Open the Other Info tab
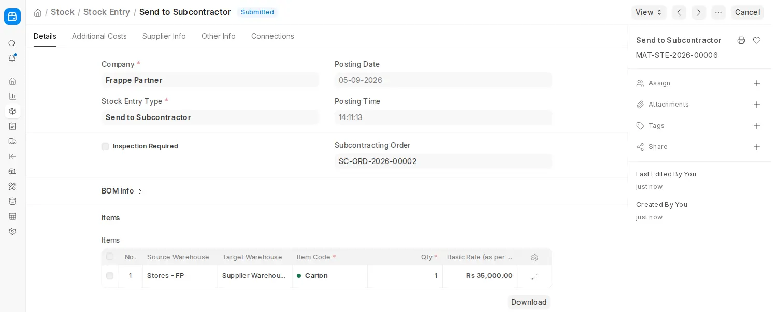This screenshot has height=312, width=777. (219, 36)
